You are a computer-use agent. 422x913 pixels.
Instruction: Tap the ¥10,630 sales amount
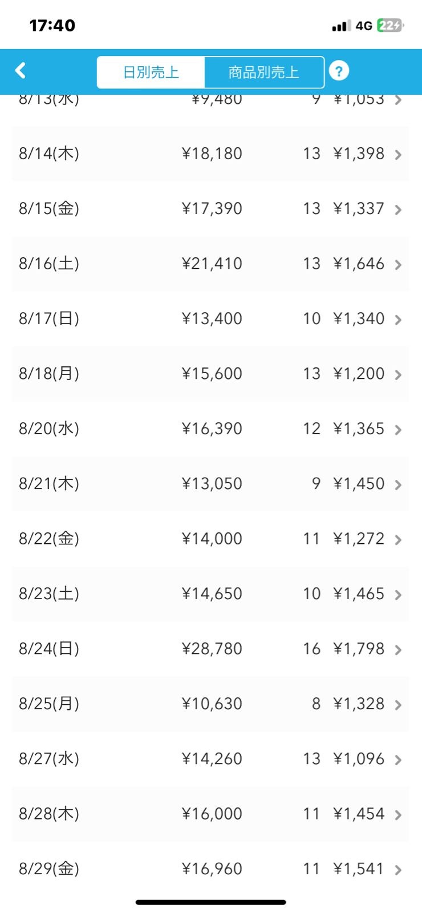pos(212,704)
